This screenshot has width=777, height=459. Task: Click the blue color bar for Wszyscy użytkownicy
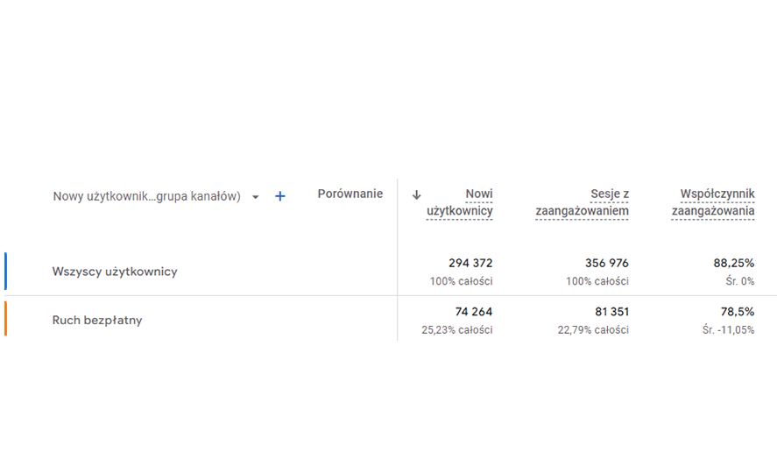(x=5, y=272)
